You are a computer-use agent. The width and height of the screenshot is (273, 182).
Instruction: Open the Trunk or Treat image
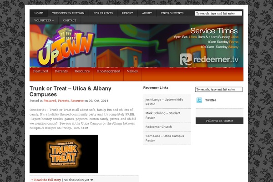pos(64,154)
